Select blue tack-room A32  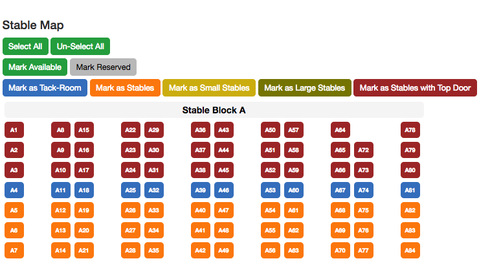154,190
